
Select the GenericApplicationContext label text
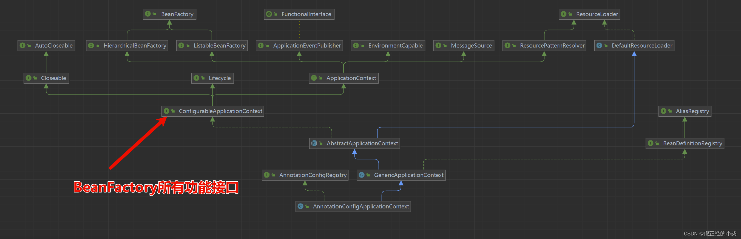click(x=409, y=175)
